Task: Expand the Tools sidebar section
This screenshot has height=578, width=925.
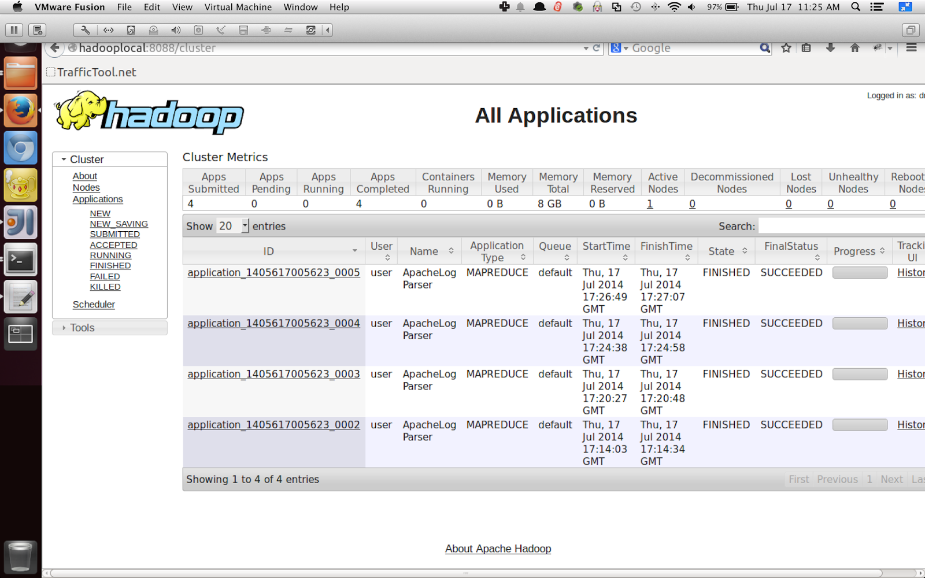Action: click(64, 328)
